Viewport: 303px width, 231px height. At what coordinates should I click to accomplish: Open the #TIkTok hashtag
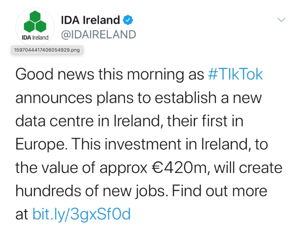coord(235,74)
